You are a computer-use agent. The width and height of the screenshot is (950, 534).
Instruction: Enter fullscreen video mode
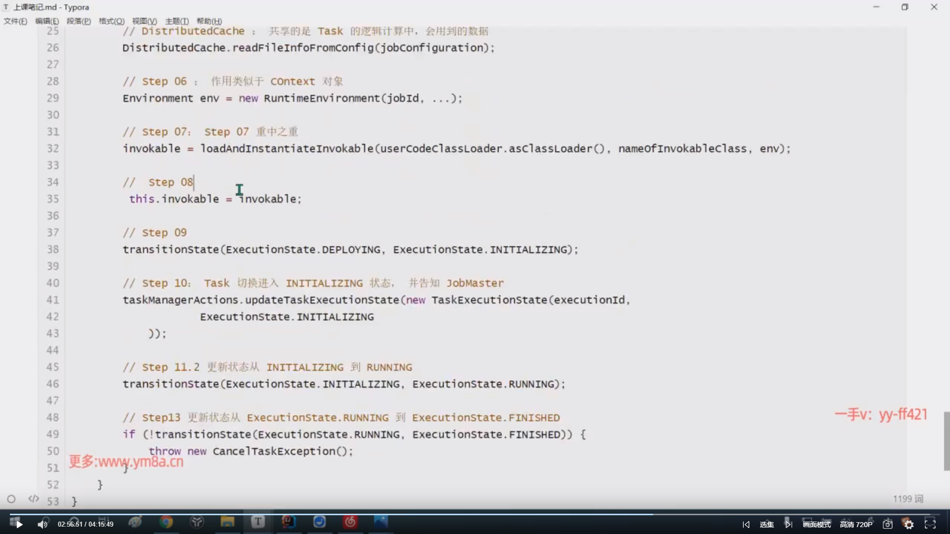point(930,525)
